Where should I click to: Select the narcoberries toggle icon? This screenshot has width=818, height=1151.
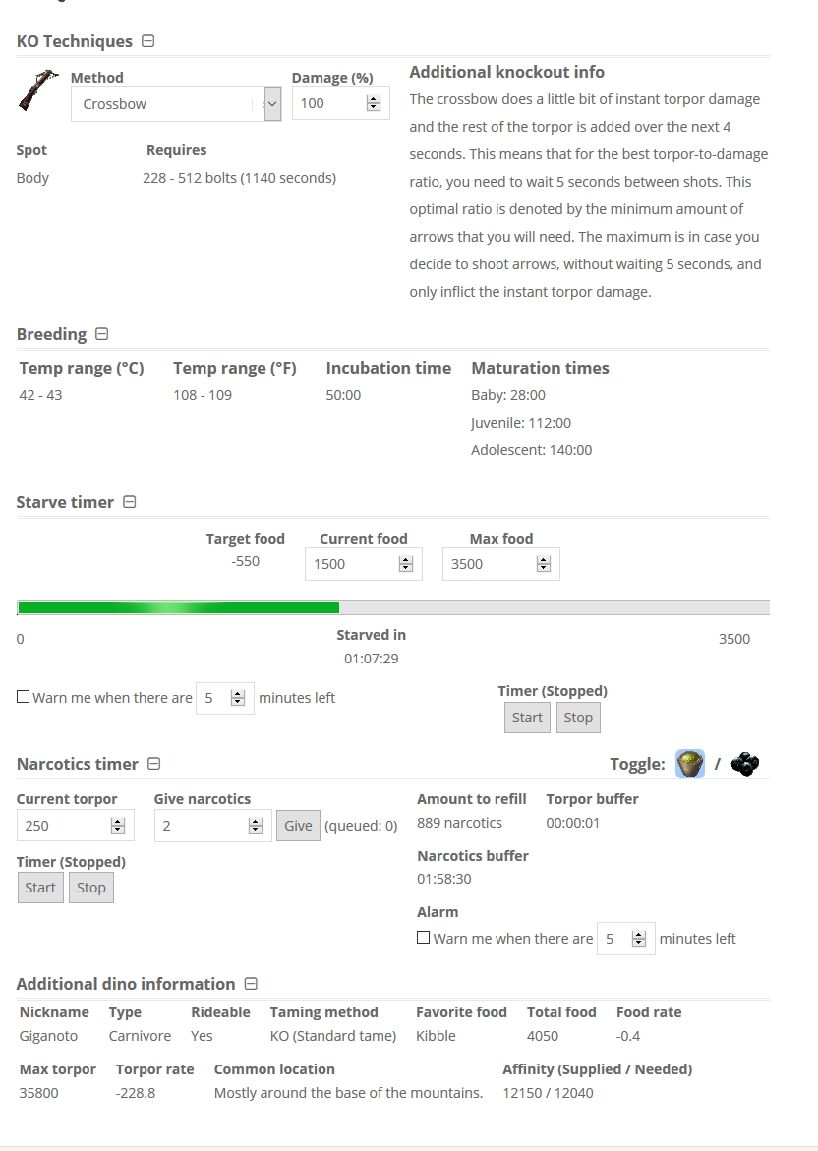click(x=745, y=764)
